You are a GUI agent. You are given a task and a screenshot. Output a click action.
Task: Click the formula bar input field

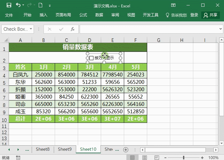147,29
